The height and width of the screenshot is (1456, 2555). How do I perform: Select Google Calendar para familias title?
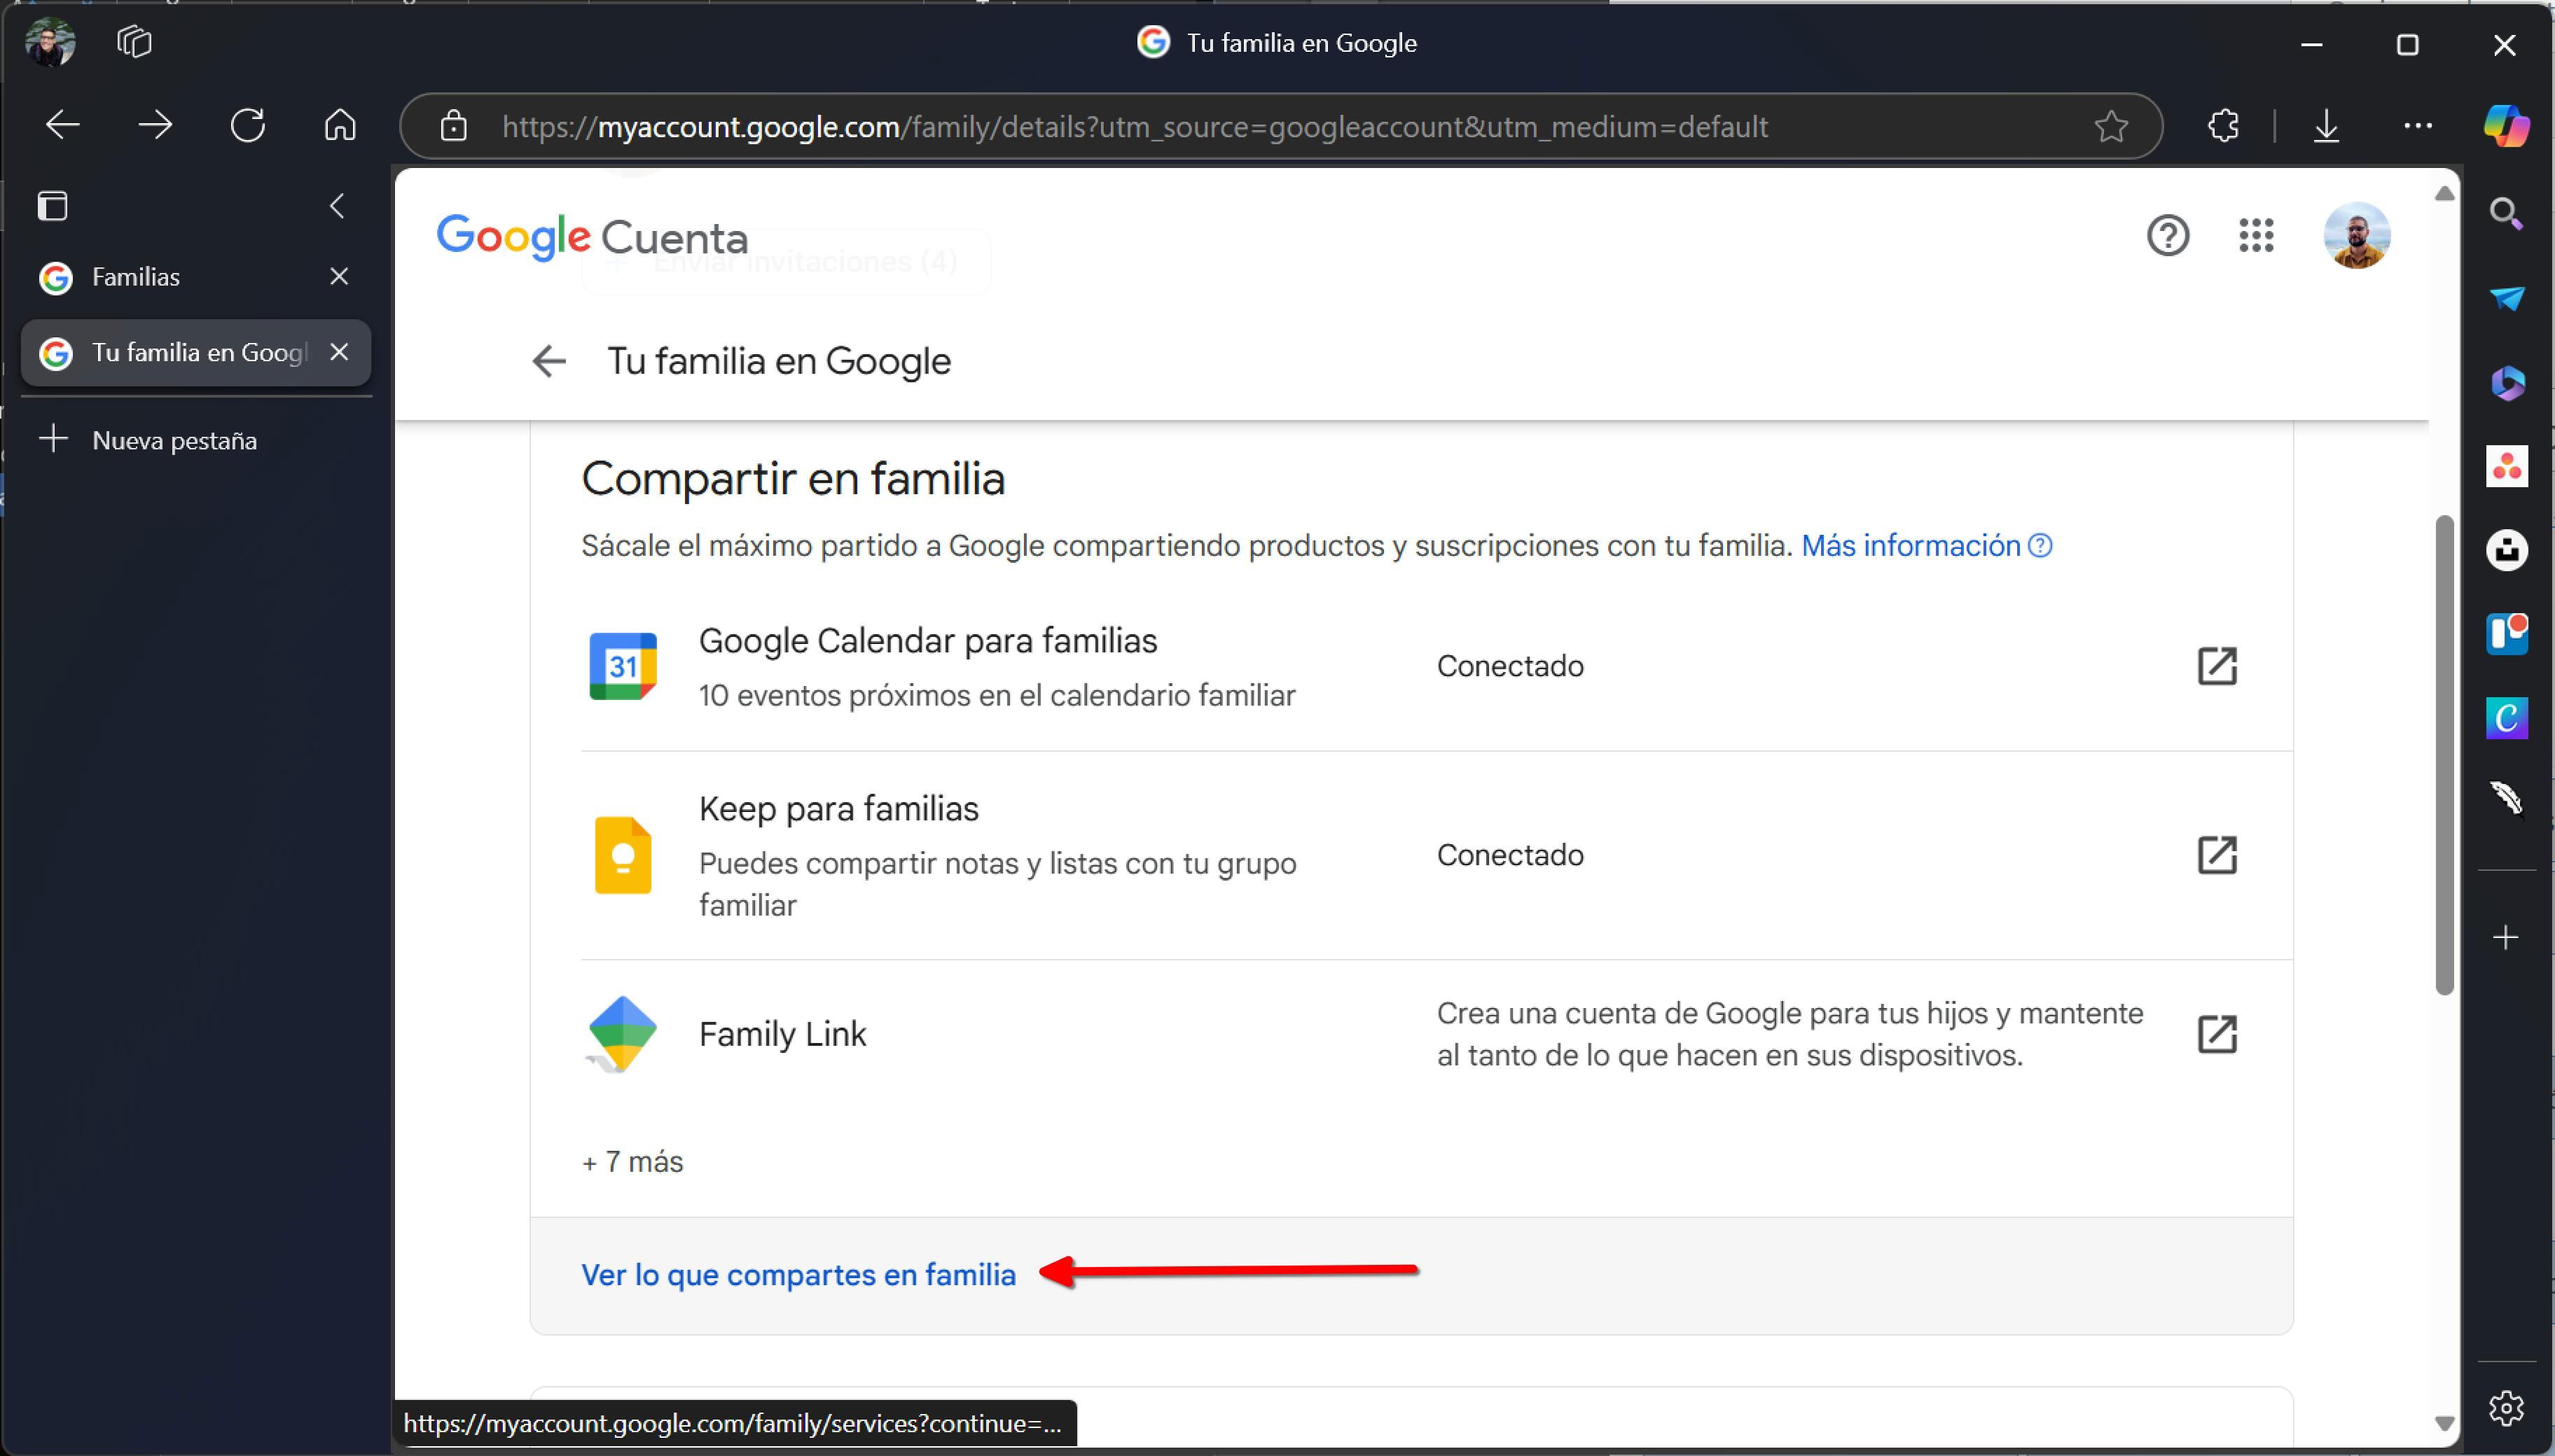(x=927, y=641)
